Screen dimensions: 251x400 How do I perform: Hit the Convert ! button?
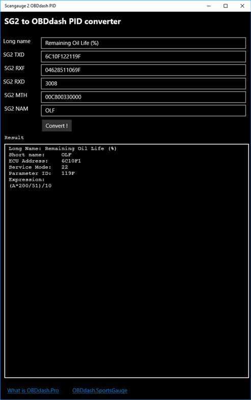click(57, 126)
